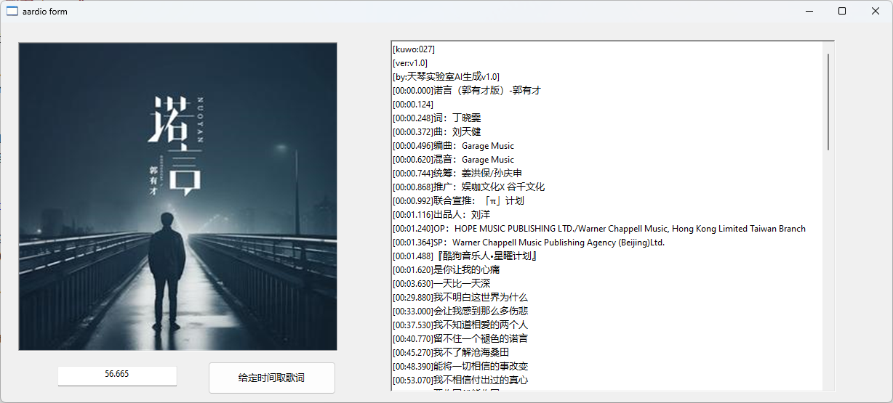The image size is (893, 403).
Task: Maximize the aardio form window
Action: pos(842,11)
